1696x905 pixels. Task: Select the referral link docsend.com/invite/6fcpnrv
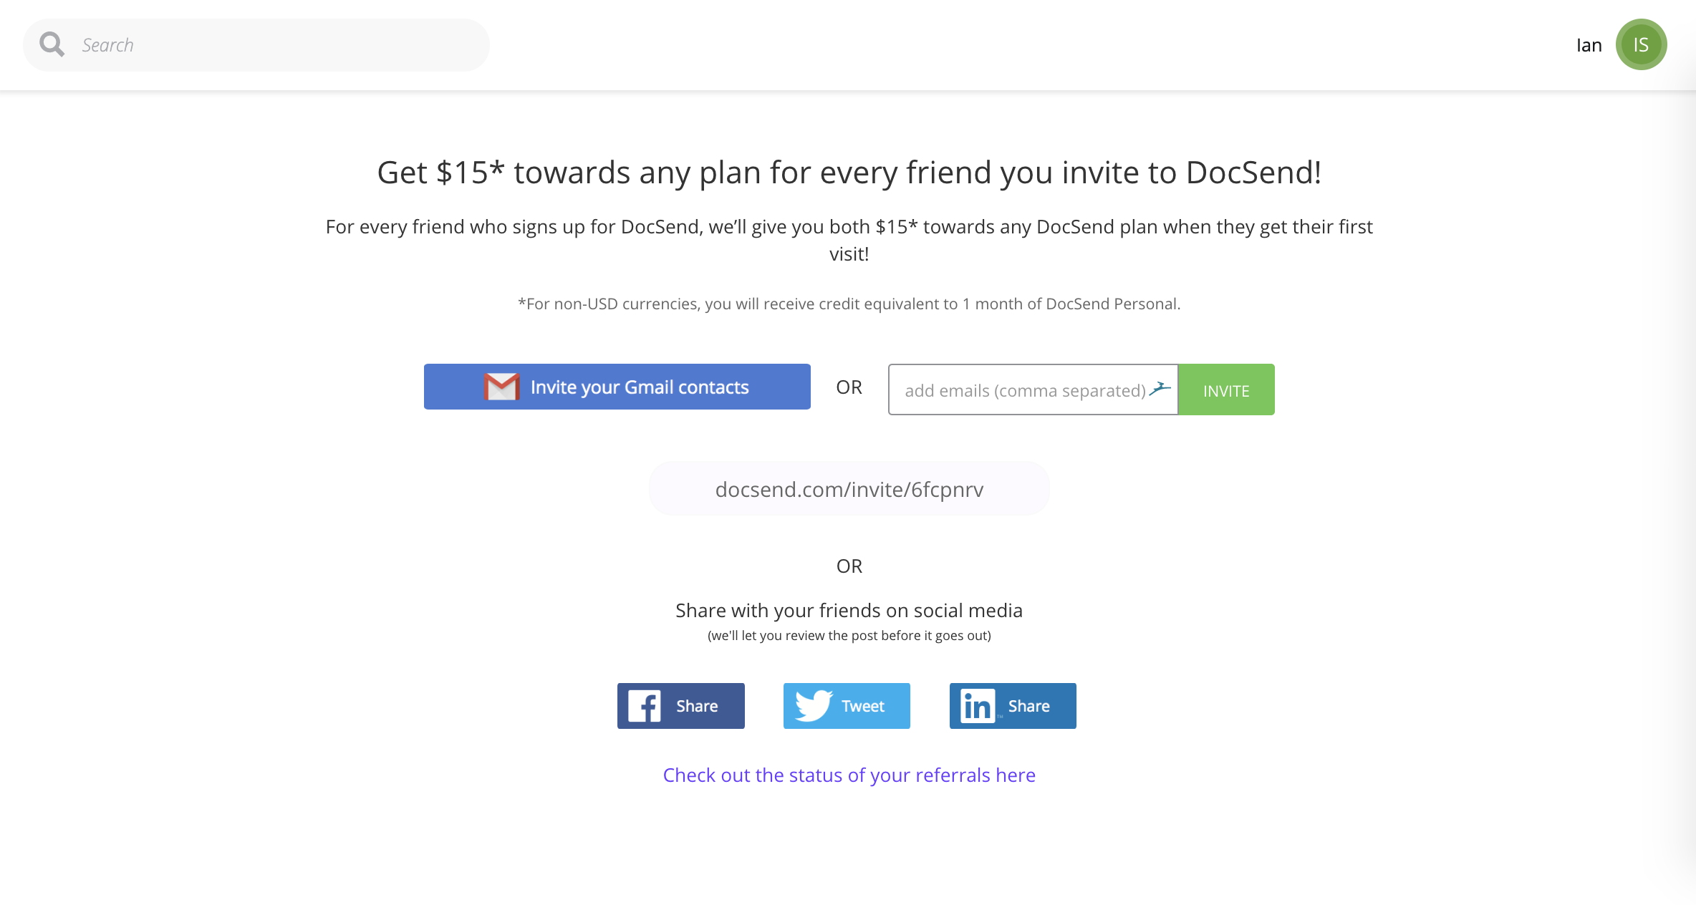[849, 488]
